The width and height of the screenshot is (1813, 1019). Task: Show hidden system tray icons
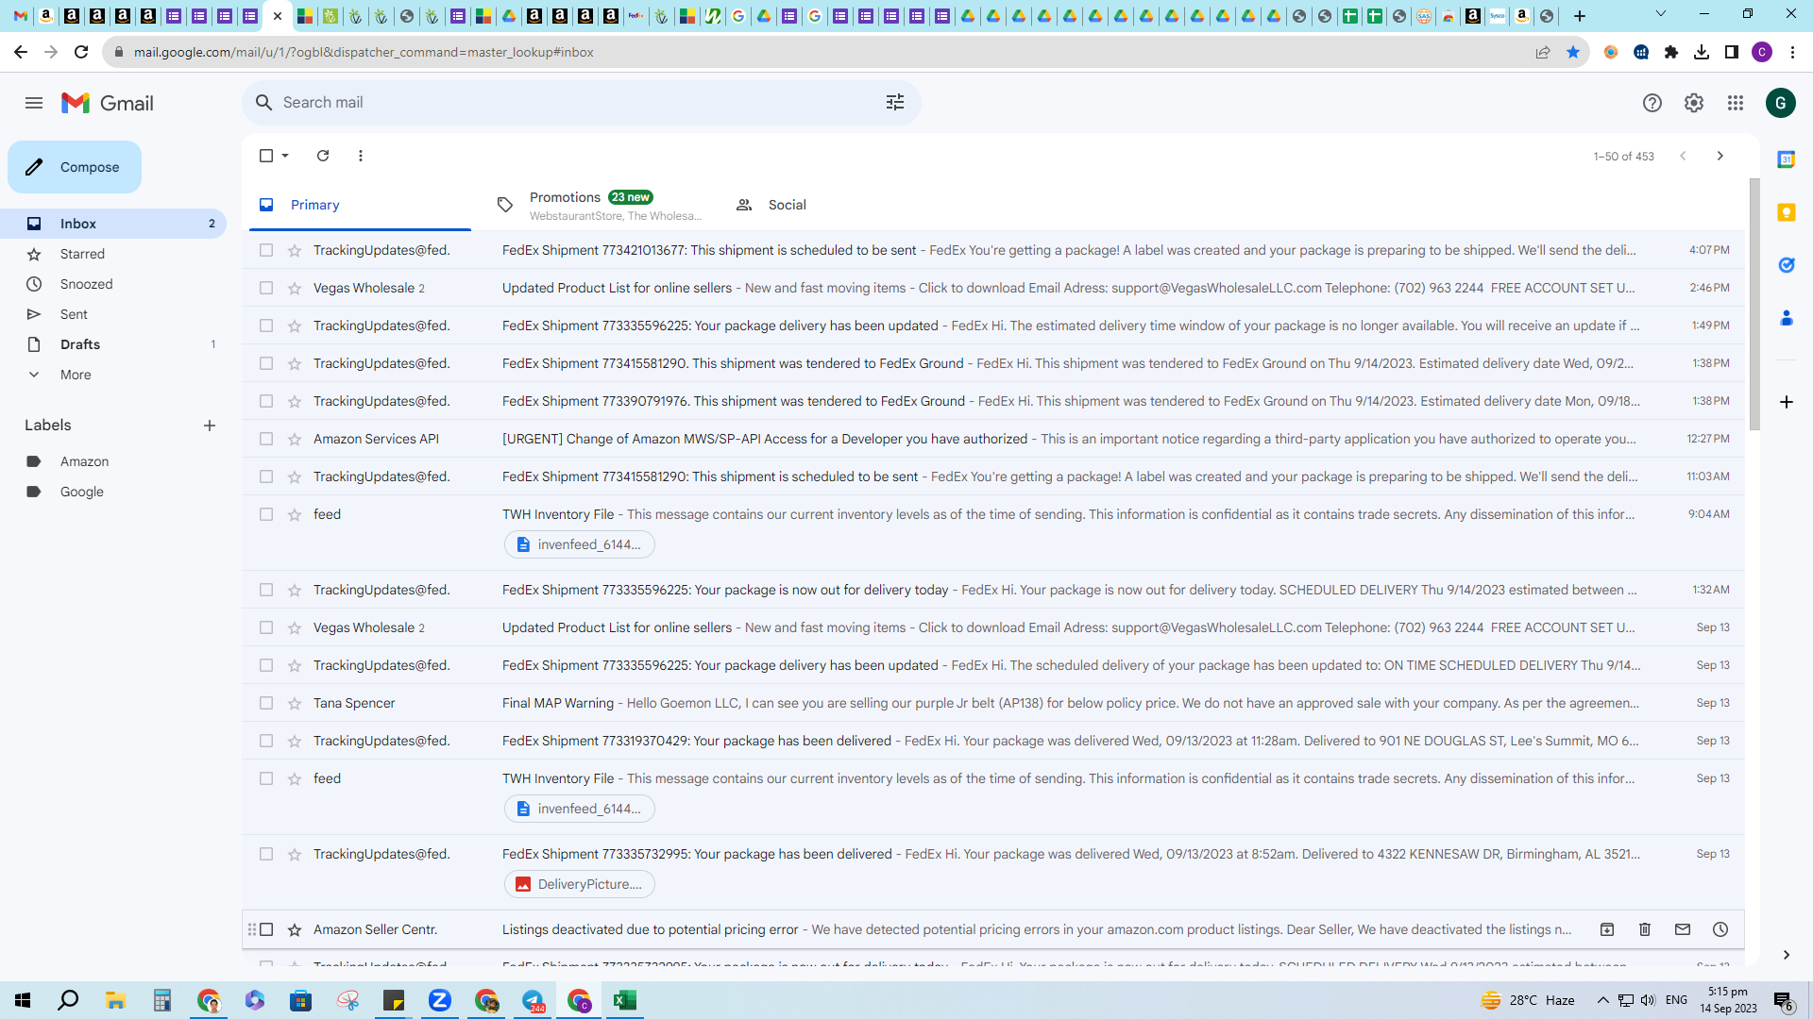pos(1602,1000)
